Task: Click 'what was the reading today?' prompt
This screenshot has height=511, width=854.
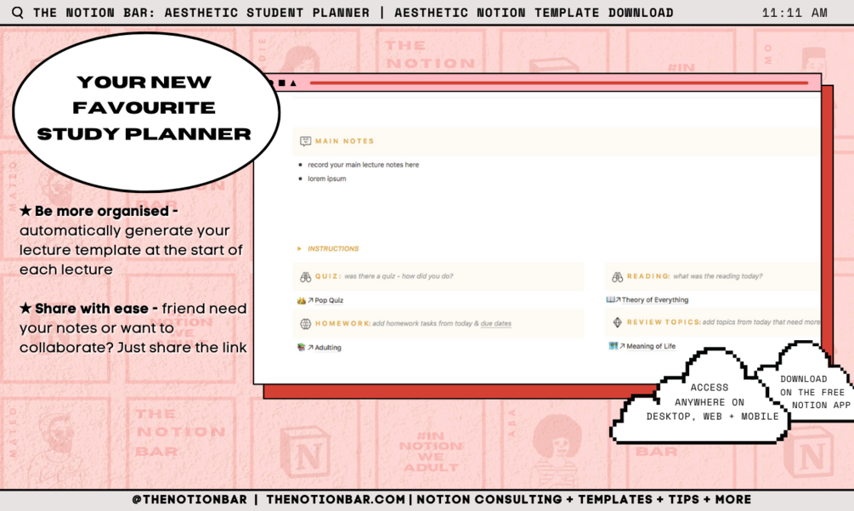Action: [718, 276]
